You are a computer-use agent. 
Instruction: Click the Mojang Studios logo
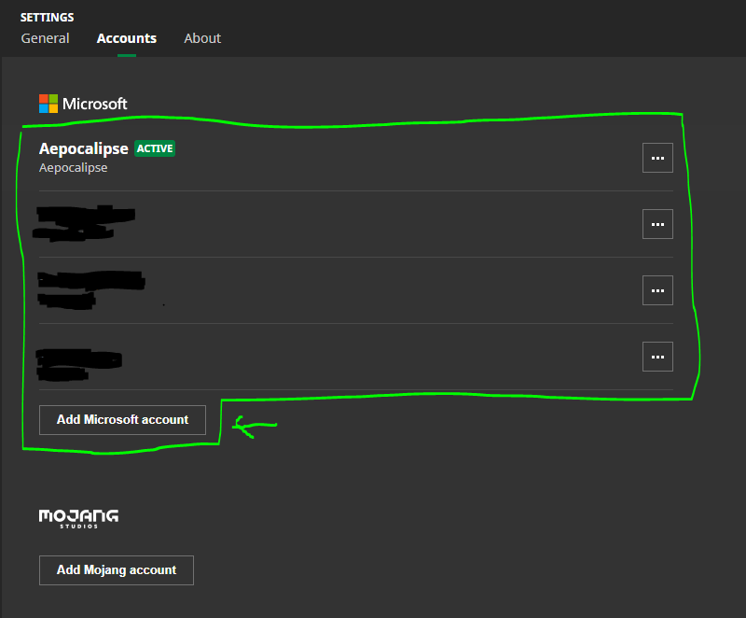pos(78,518)
